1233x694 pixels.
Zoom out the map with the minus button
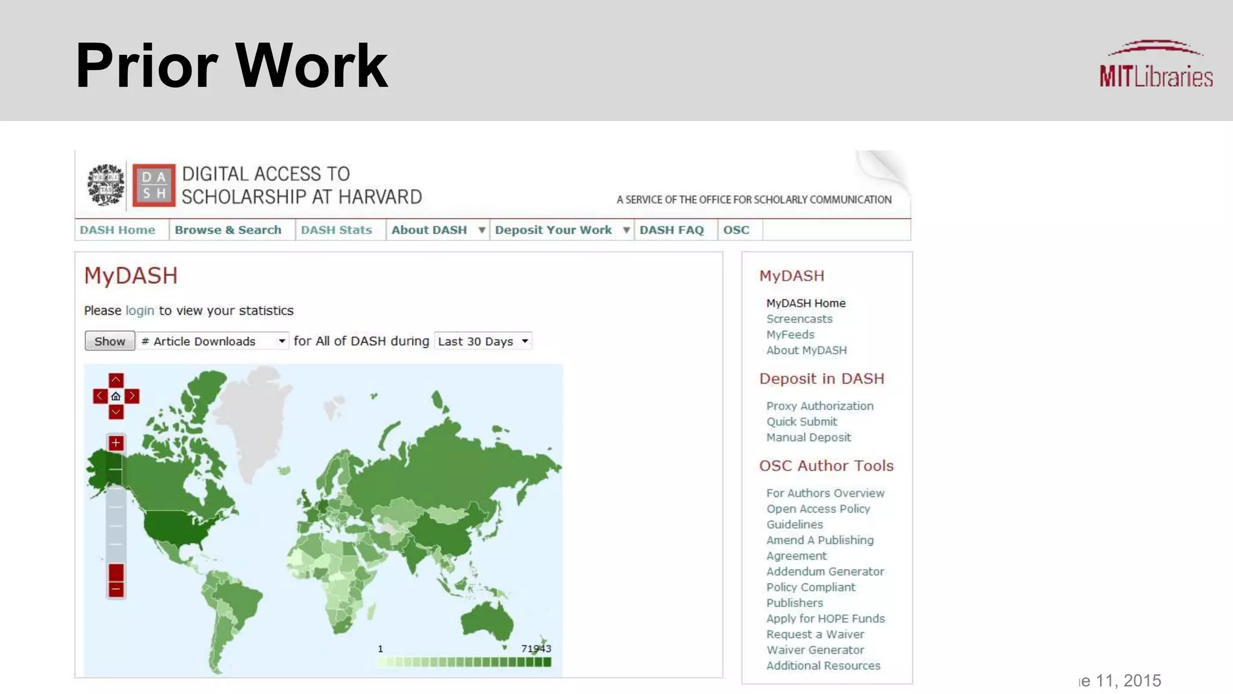point(116,589)
